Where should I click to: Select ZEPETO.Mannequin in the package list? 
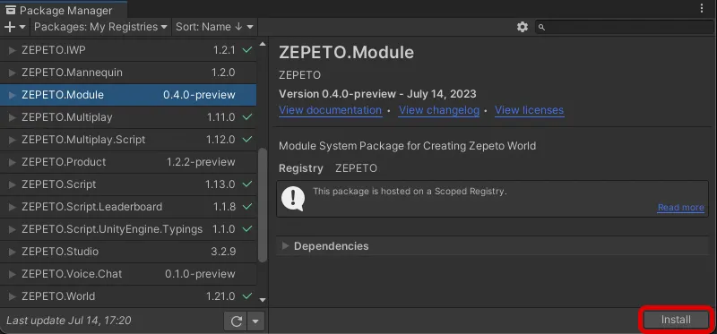click(128, 73)
